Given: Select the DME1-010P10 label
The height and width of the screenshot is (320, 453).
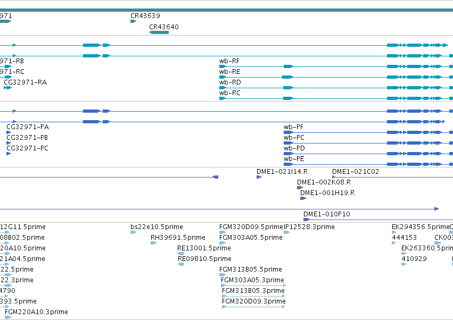Looking at the screenshot, I should coord(326,214).
